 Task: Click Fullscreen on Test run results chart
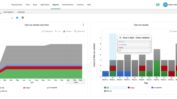pos(173,31)
